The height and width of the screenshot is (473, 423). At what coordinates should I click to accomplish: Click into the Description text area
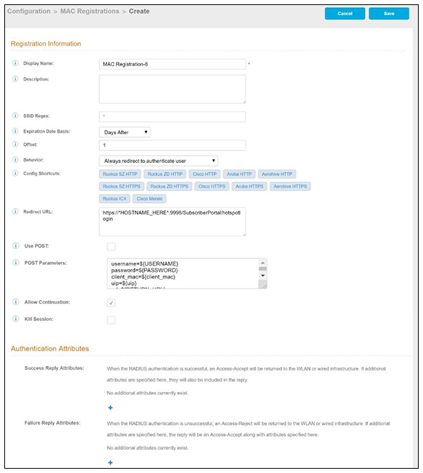coord(172,89)
